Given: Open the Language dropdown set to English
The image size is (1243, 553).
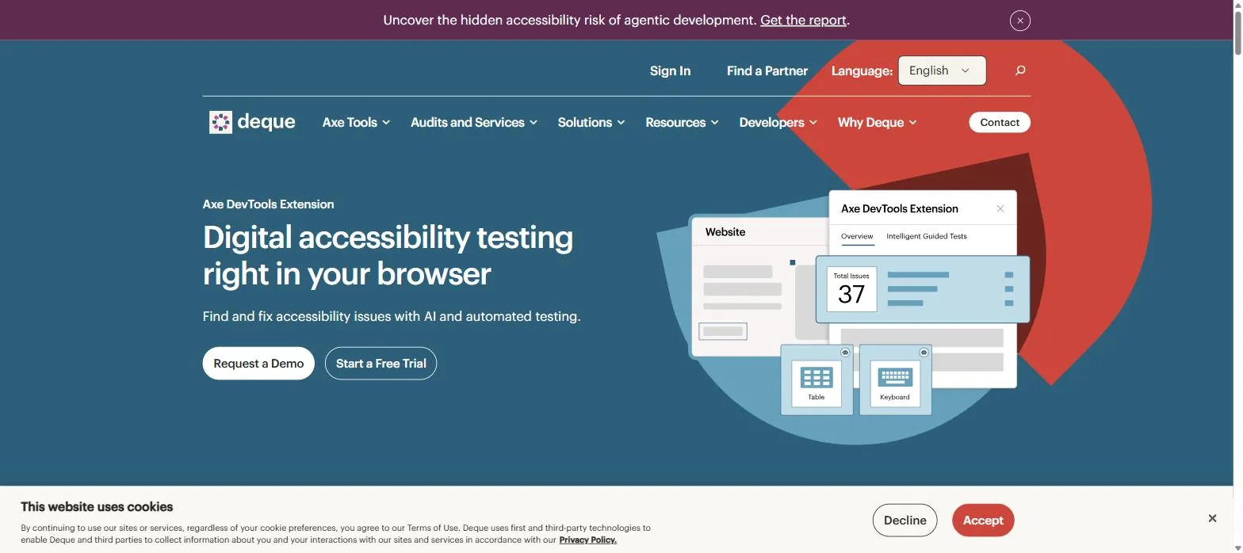Looking at the screenshot, I should tap(942, 71).
